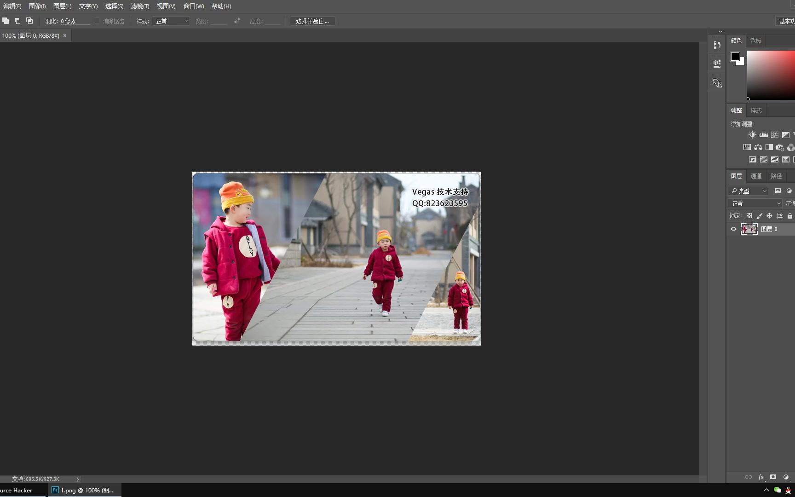Click the Color Balance adjustment icon
Viewport: 795px width, 497px height.
click(758, 147)
